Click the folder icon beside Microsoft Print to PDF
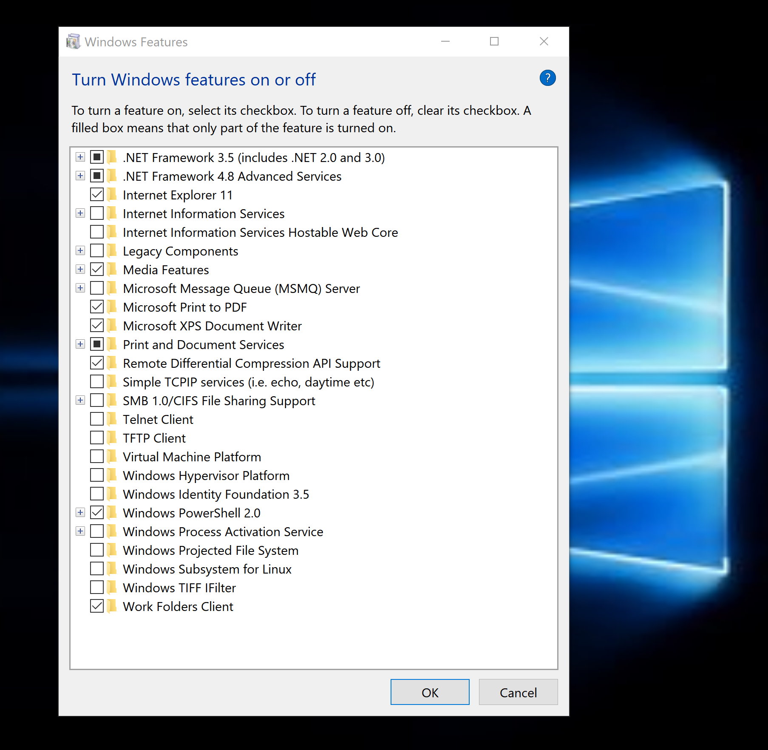 112,307
